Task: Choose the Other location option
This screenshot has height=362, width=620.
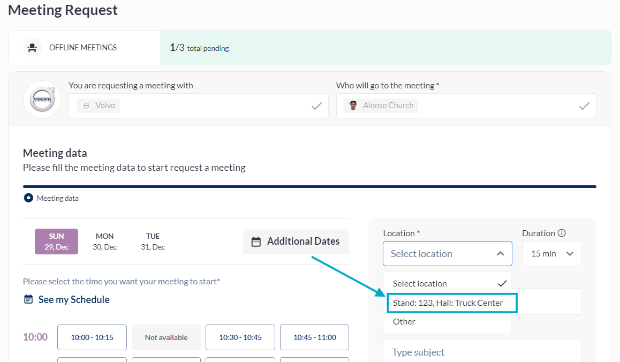Action: [404, 321]
